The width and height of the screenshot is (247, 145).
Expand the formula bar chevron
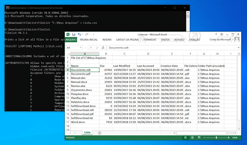(x=239, y=48)
